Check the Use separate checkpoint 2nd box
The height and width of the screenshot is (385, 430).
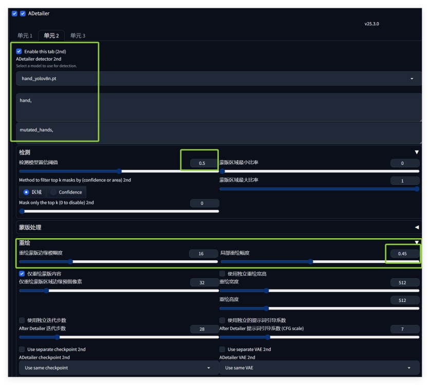tap(22, 350)
